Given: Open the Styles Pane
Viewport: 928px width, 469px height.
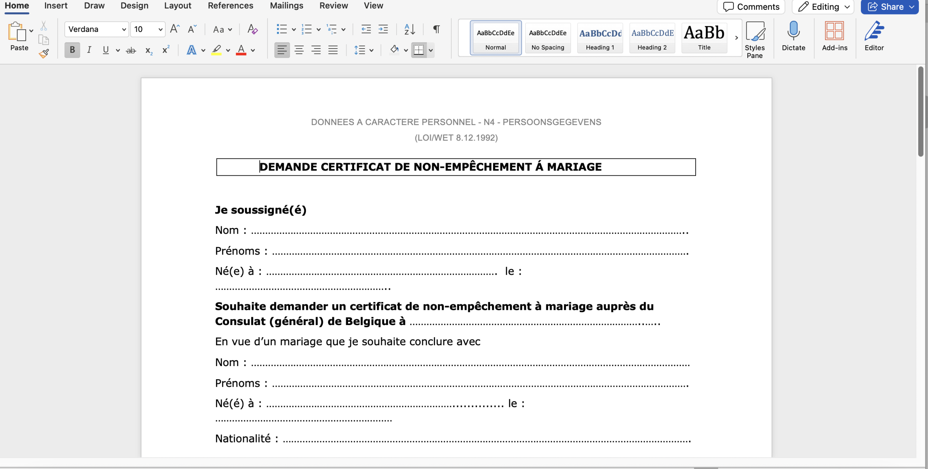Looking at the screenshot, I should pos(755,40).
